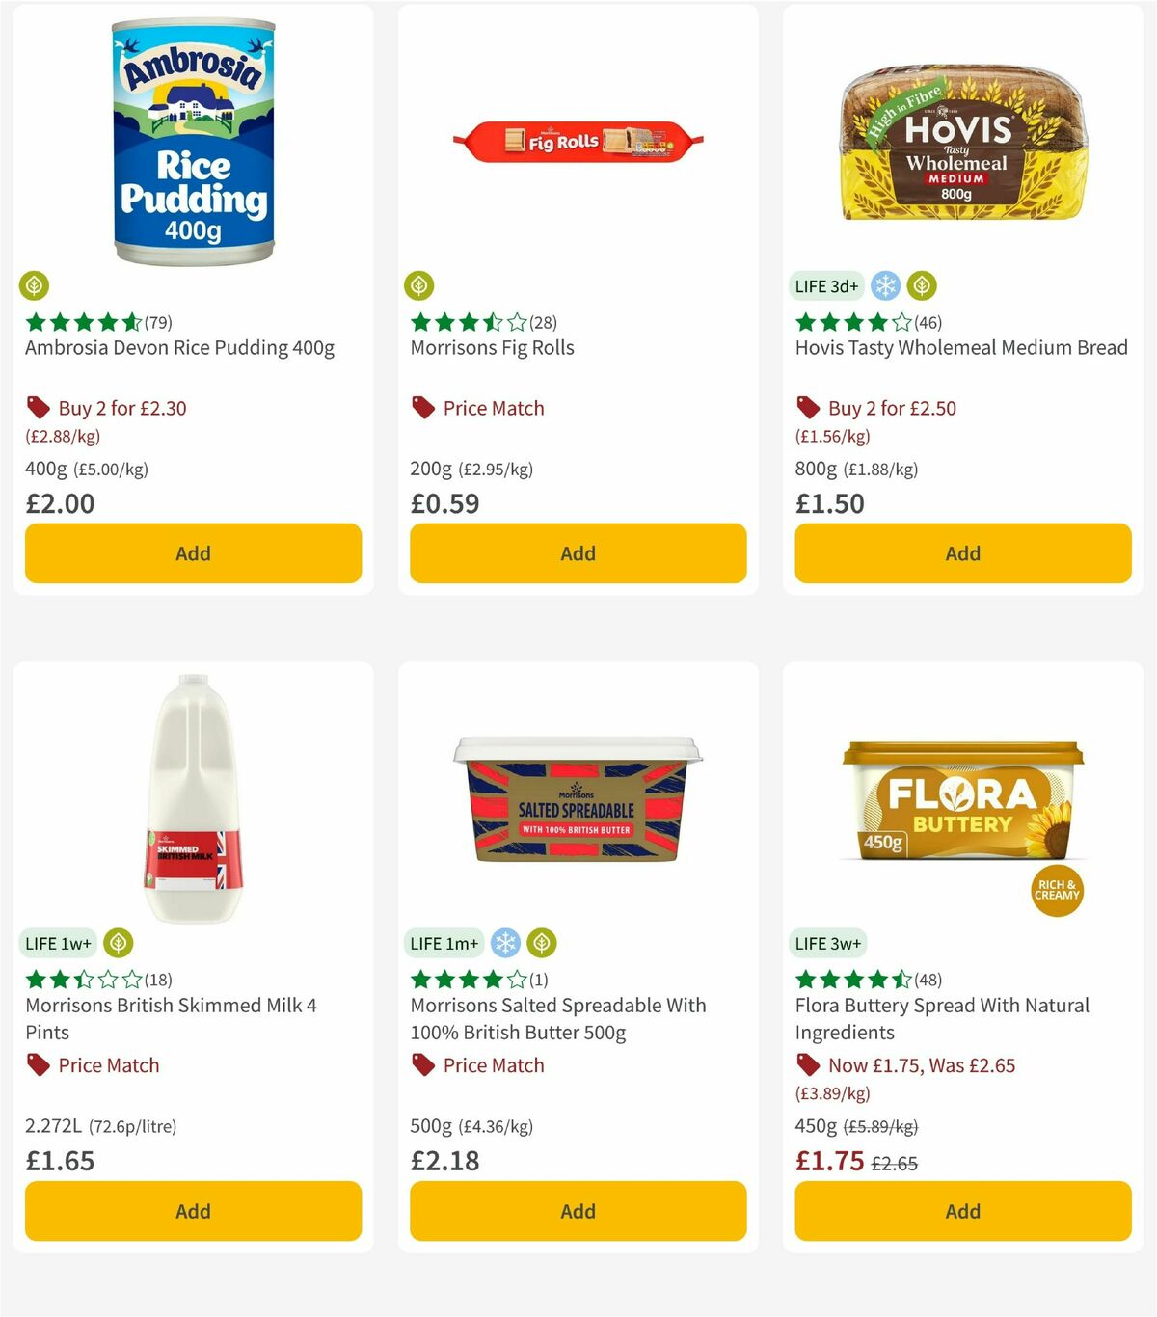Click the organic leaf icon on Ambrosia Rice Pudding
This screenshot has height=1317, width=1157.
click(x=35, y=286)
